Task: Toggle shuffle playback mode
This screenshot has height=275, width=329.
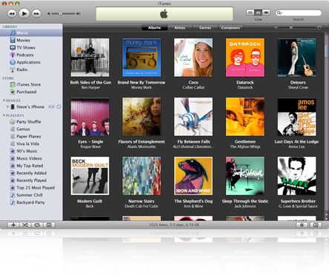Action: tap(25, 225)
